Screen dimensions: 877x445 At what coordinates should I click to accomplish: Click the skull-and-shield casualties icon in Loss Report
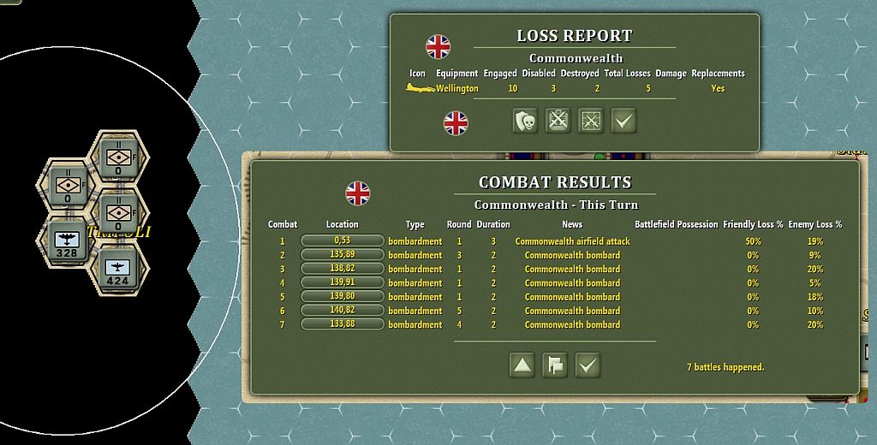(x=525, y=121)
